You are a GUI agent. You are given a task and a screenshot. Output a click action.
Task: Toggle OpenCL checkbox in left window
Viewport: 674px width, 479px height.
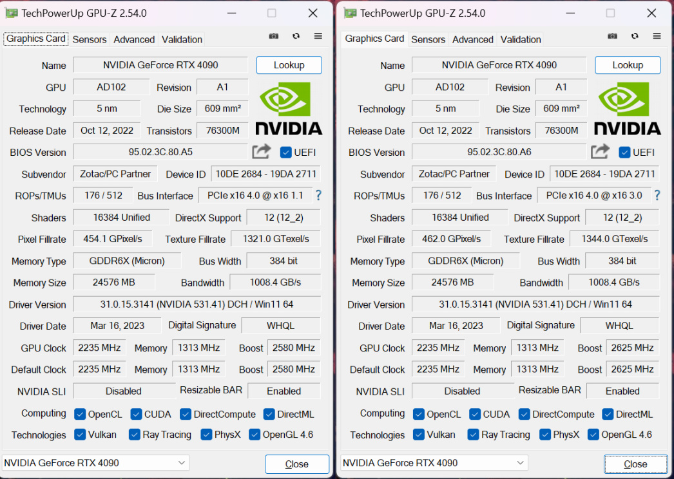[79, 414]
